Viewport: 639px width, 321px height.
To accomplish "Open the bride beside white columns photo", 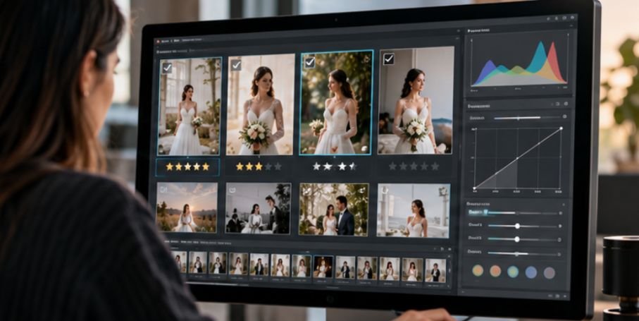I will point(414,210).
